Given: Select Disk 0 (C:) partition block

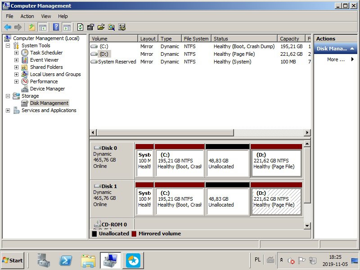Looking at the screenshot, I should tap(180, 161).
